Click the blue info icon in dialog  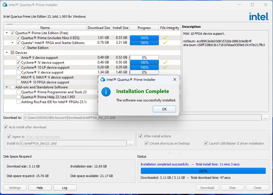[x=106, y=92]
